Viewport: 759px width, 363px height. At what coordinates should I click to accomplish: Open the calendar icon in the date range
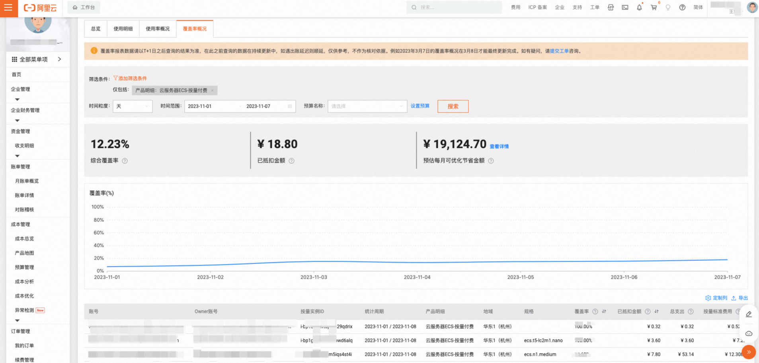click(290, 106)
